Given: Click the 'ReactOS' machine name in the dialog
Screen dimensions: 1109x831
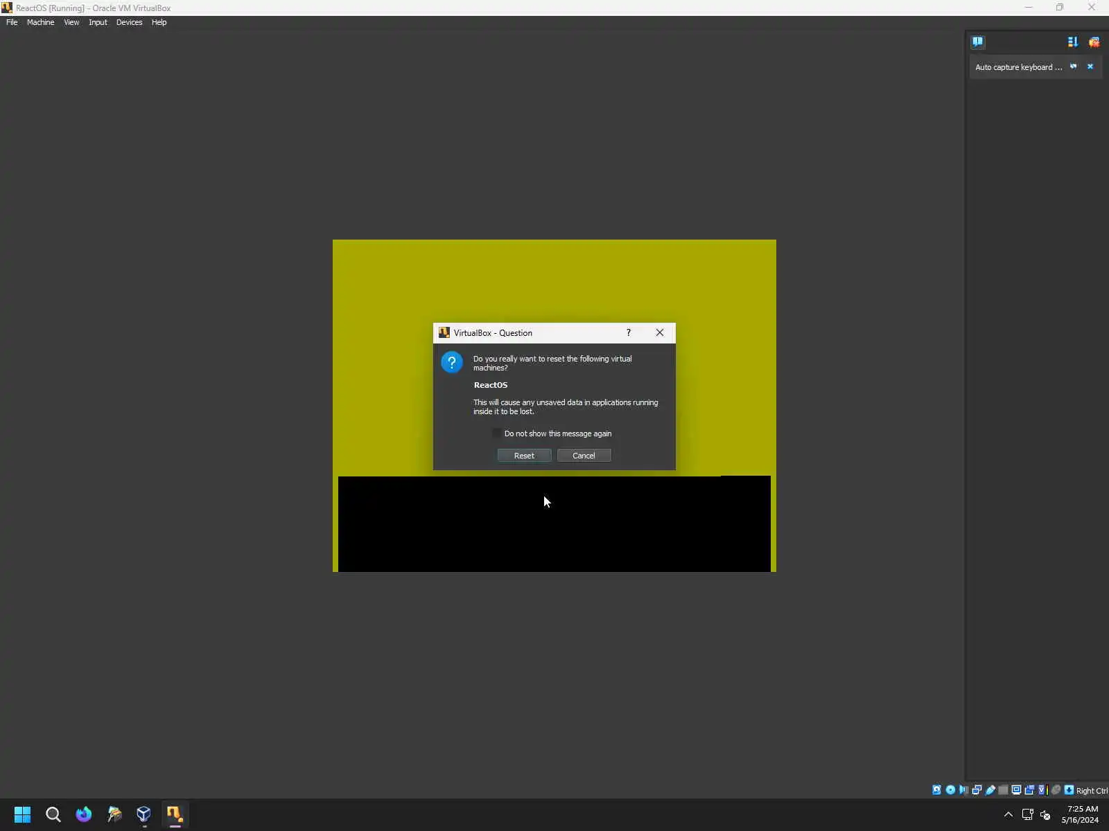Looking at the screenshot, I should [491, 385].
